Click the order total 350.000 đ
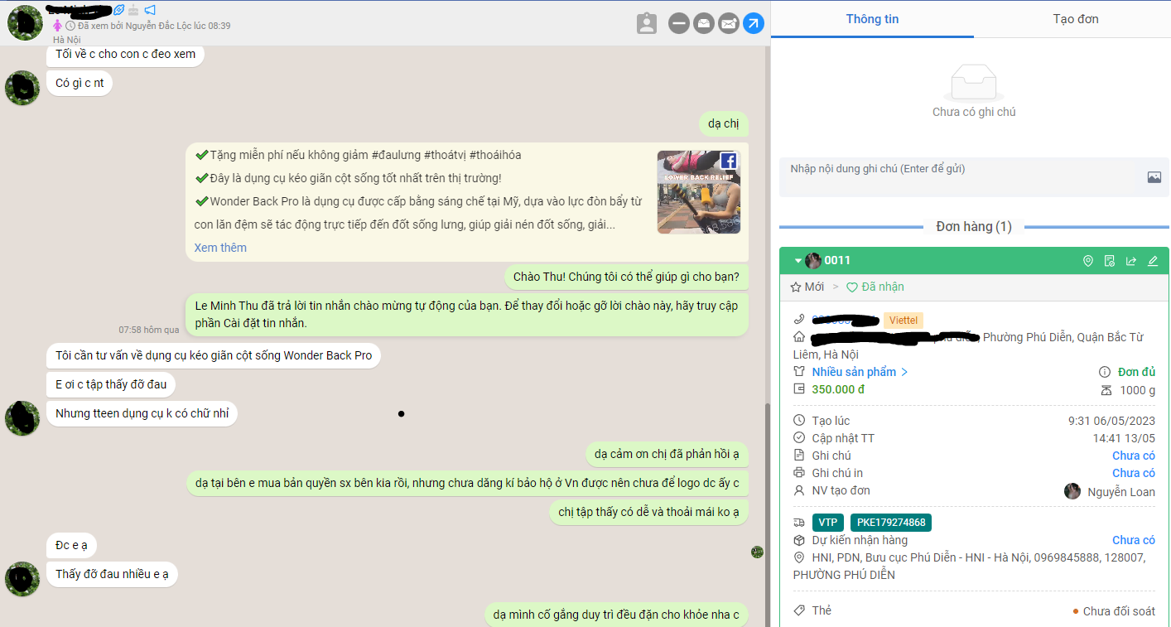1171x627 pixels. click(839, 389)
